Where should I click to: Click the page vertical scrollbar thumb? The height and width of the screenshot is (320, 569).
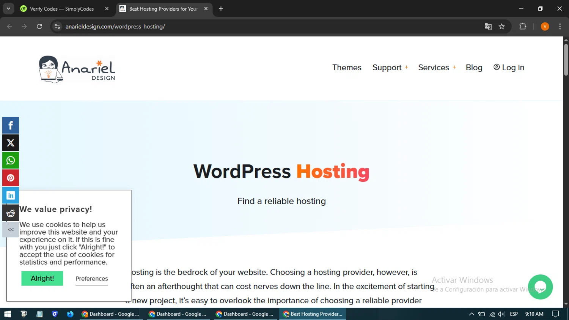click(566, 60)
